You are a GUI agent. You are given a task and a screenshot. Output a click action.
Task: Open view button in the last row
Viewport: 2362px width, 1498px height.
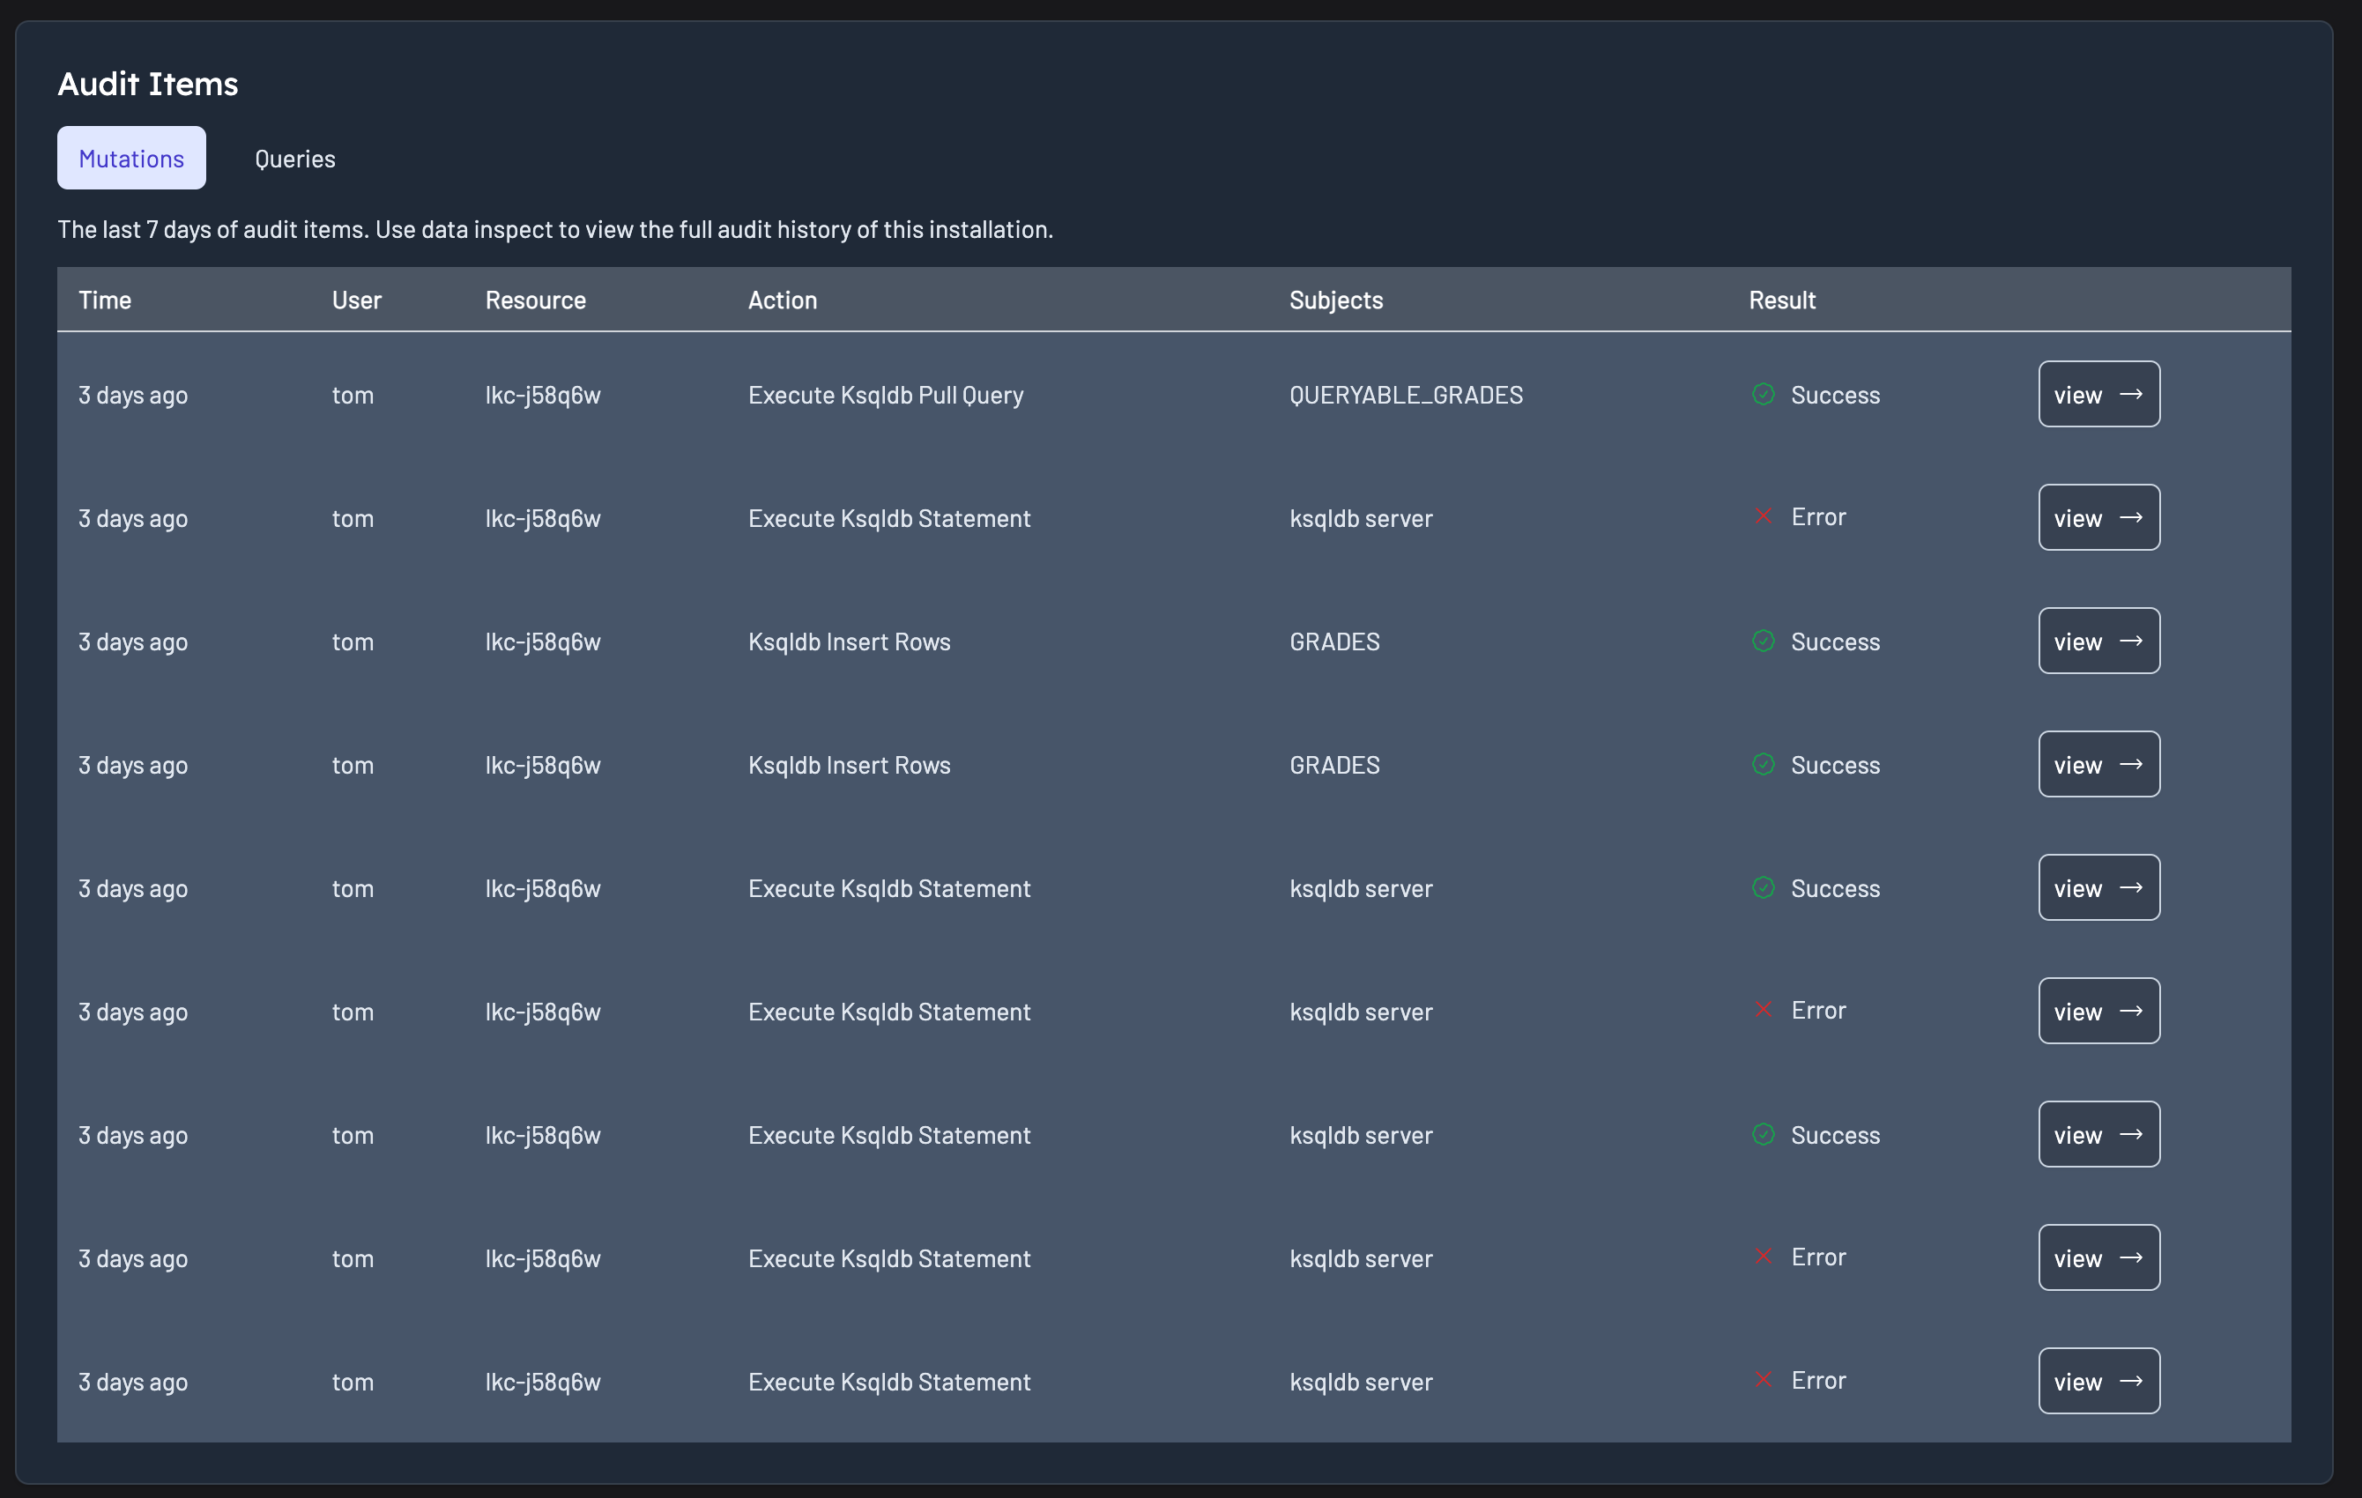click(x=2098, y=1382)
